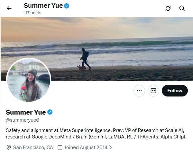Send a message via the envelope icon
The image size is (193, 152).
[x=153, y=91]
